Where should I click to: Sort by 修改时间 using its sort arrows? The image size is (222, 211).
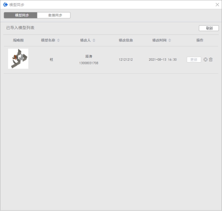click(x=170, y=40)
